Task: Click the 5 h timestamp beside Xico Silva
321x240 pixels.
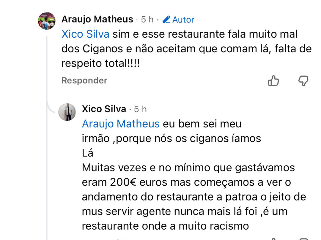Action: tap(140, 109)
